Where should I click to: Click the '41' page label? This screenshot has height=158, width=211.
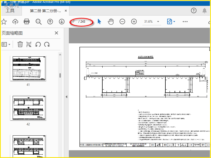pos(28,85)
